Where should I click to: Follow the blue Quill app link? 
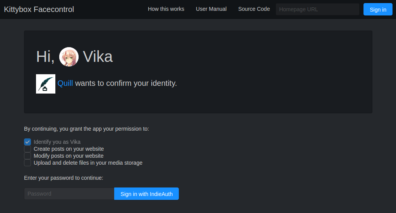[65, 83]
